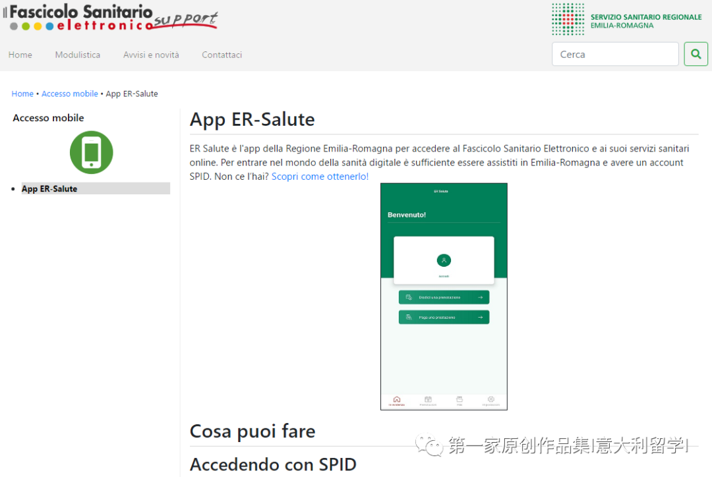The height and width of the screenshot is (477, 712).
Task: Follow the Home breadcrumb link
Action: point(22,94)
